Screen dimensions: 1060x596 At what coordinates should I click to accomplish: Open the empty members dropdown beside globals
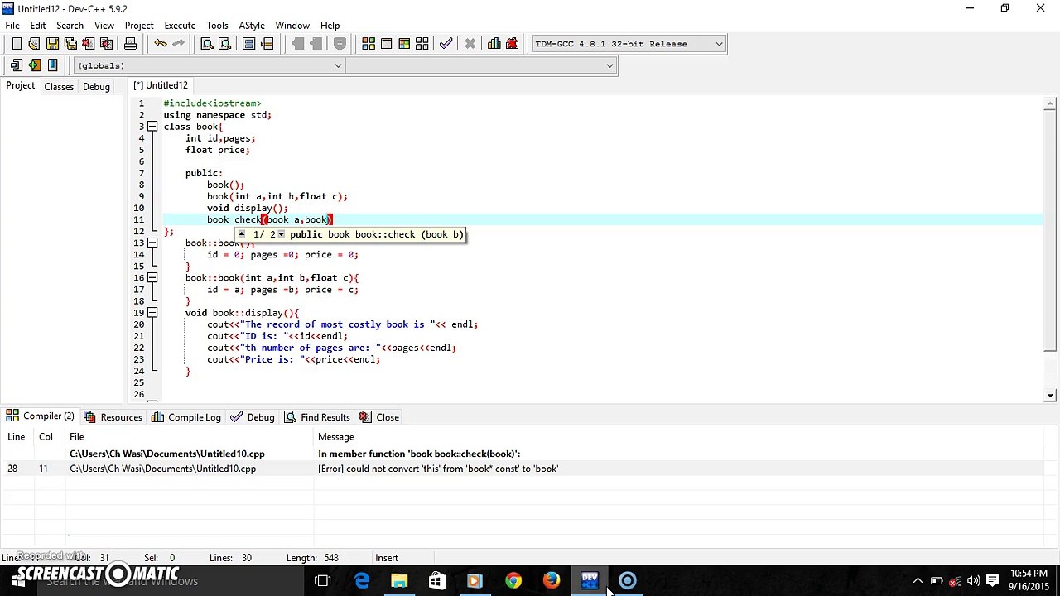point(609,65)
